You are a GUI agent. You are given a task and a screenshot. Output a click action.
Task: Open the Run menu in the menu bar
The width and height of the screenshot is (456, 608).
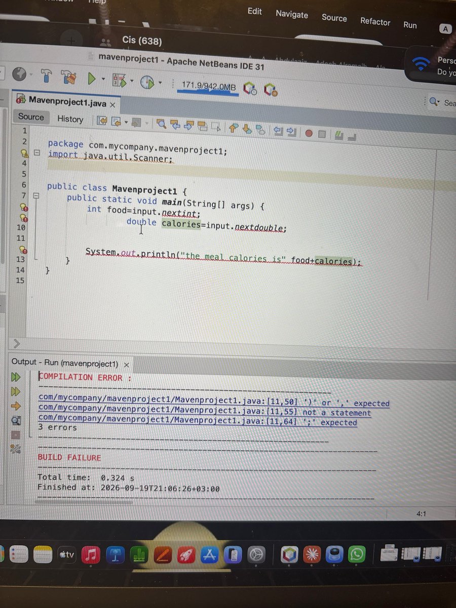click(410, 25)
